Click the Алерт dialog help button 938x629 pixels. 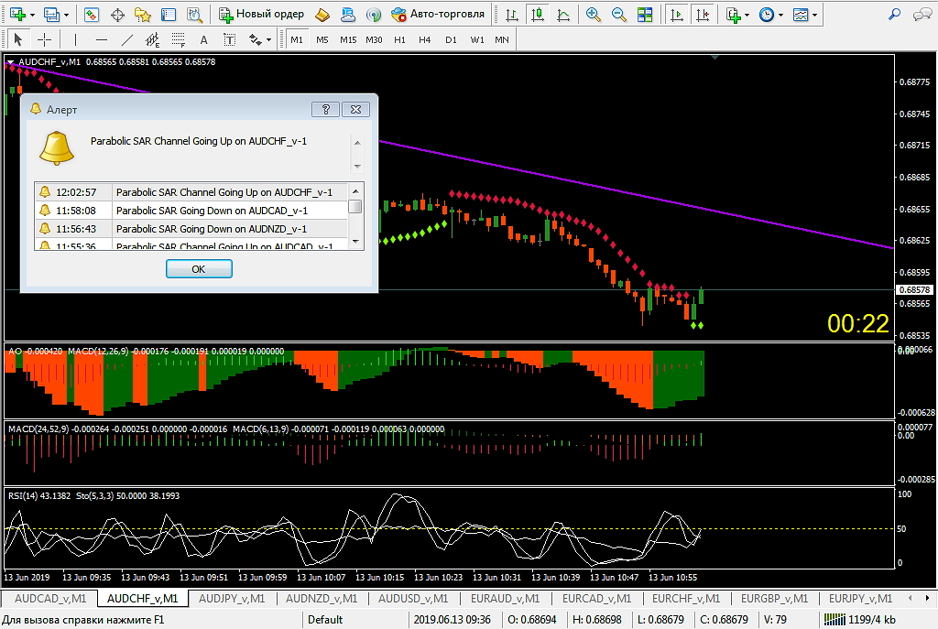(x=326, y=110)
